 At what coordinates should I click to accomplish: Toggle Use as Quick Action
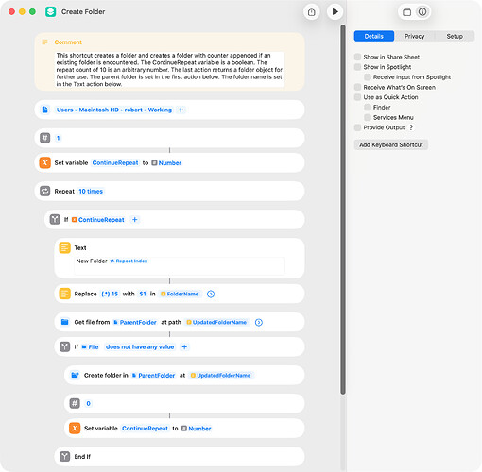tap(357, 97)
